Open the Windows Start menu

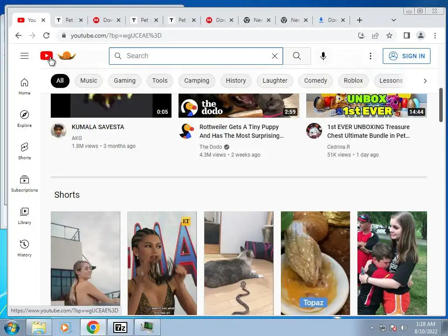click(11, 327)
